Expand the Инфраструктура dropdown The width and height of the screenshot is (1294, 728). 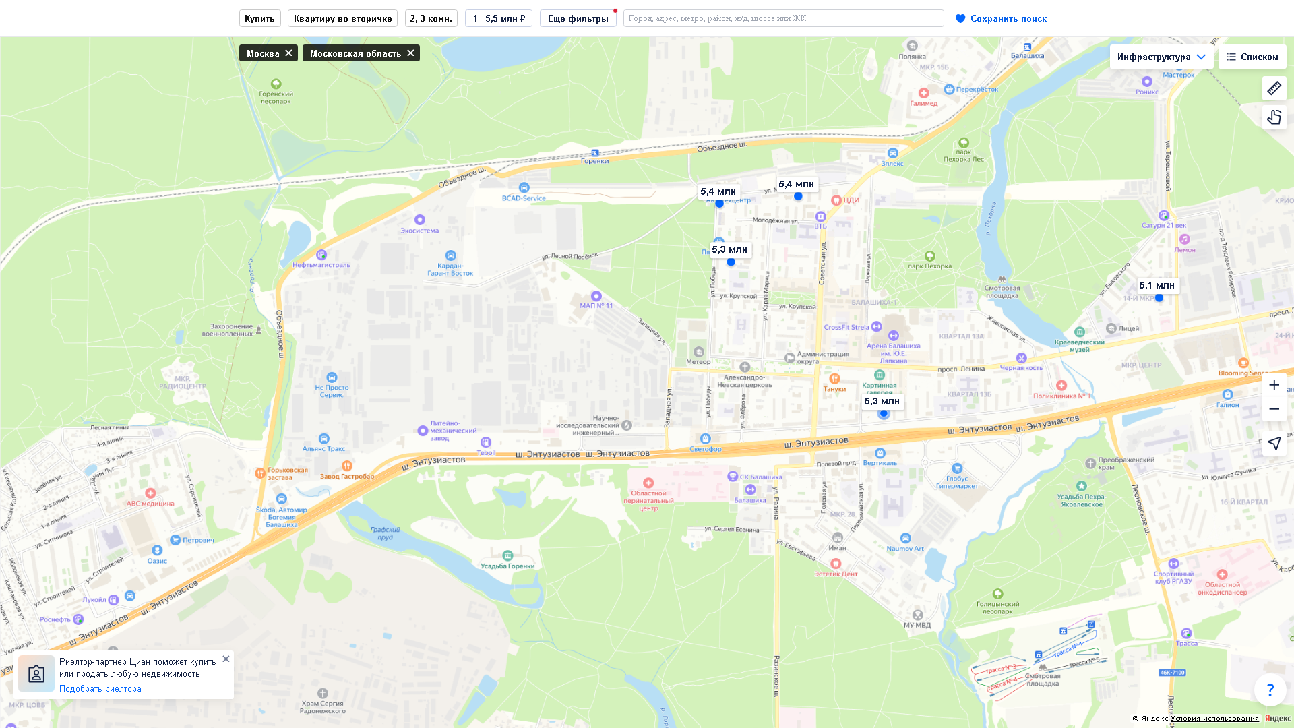tap(1161, 57)
